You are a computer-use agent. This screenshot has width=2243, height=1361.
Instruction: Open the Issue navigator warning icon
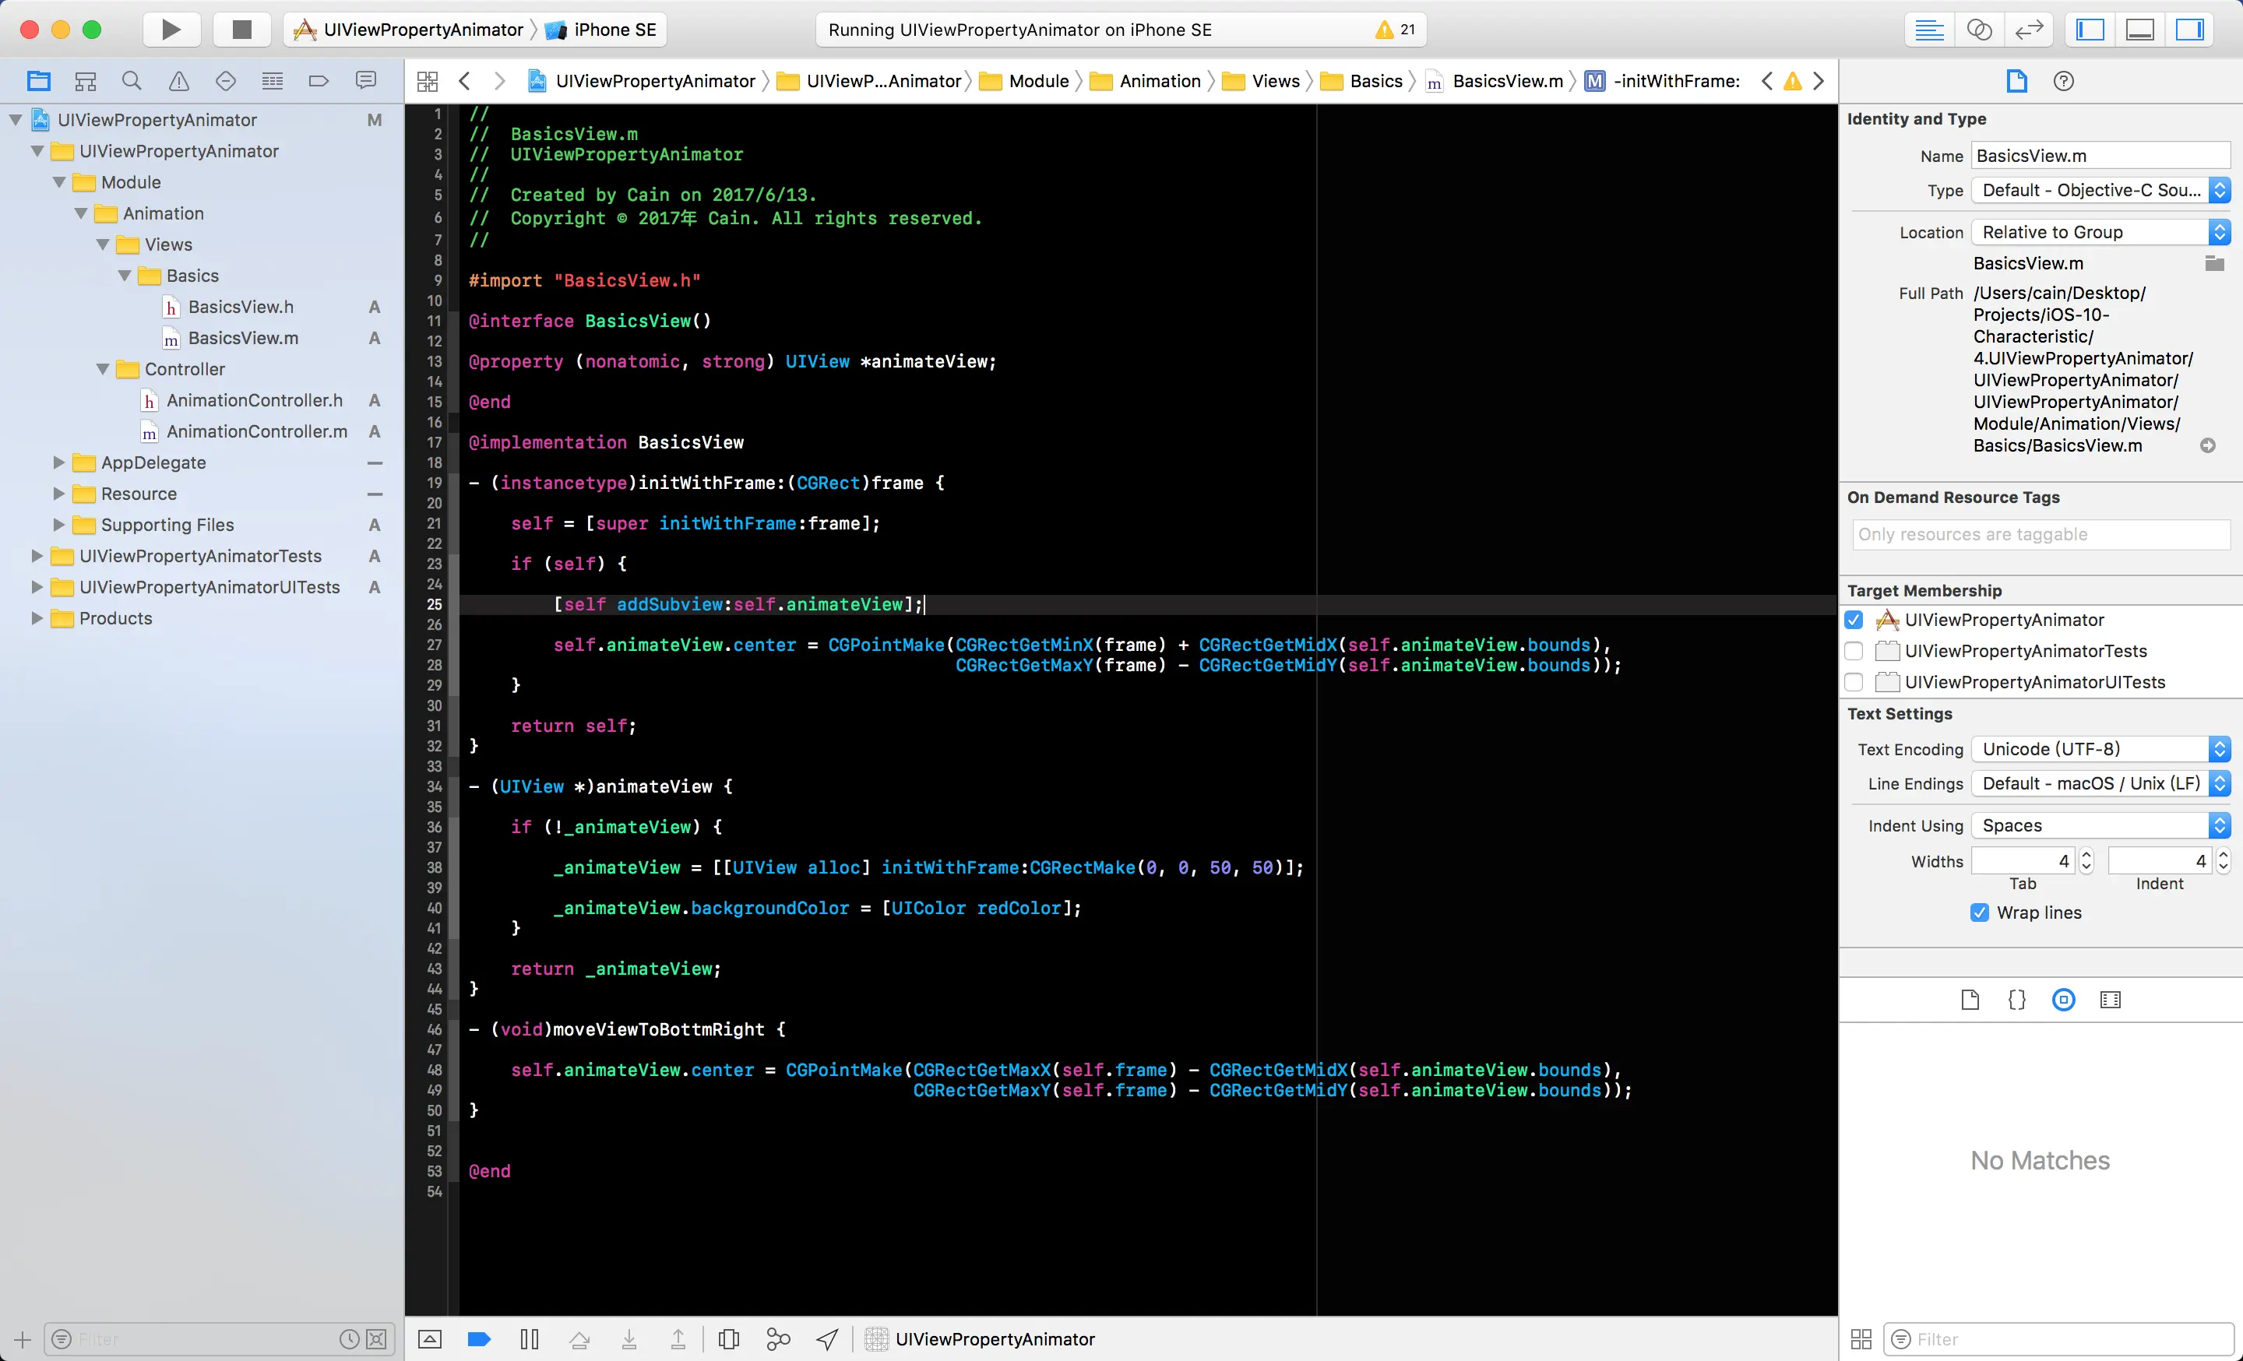179,81
